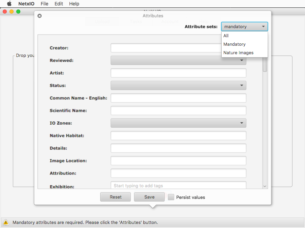Click the scroll down arrow of attributes list
This screenshot has width=305, height=228.
(265, 186)
